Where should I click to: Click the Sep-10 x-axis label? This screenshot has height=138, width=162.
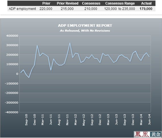pos(26,120)
